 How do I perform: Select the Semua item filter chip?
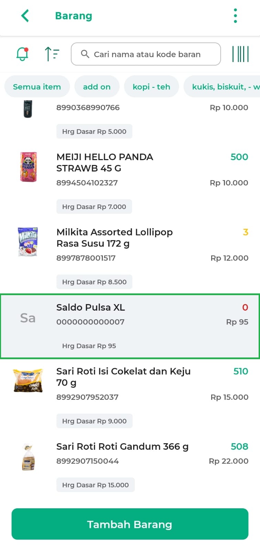[37, 87]
